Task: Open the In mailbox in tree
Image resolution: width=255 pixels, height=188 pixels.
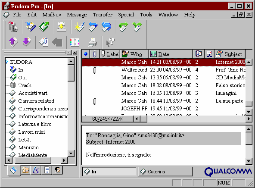Action: pyautogui.click(x=17, y=70)
